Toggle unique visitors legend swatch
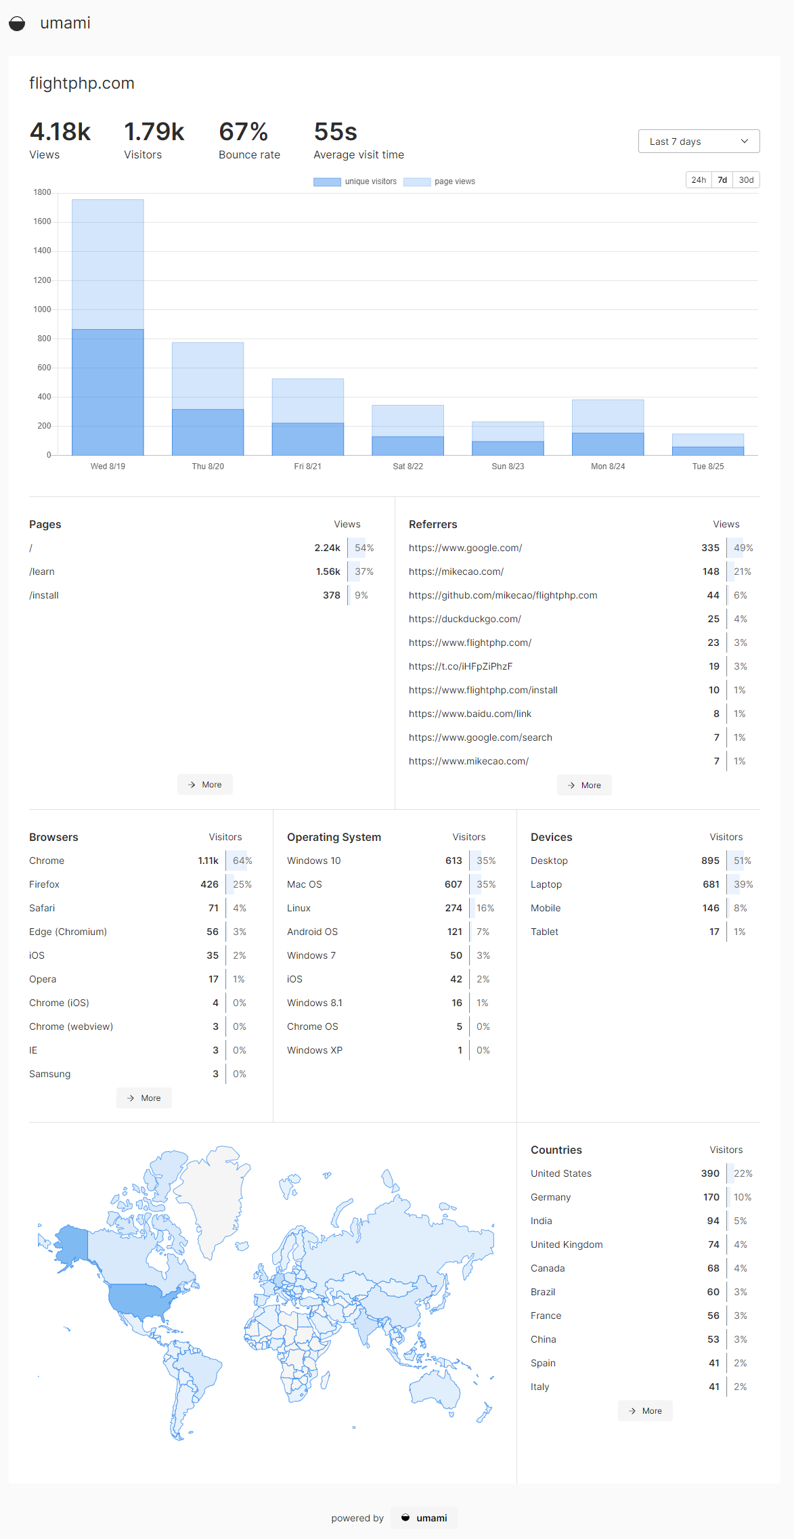Image resolution: width=794 pixels, height=1539 pixels. tap(327, 181)
